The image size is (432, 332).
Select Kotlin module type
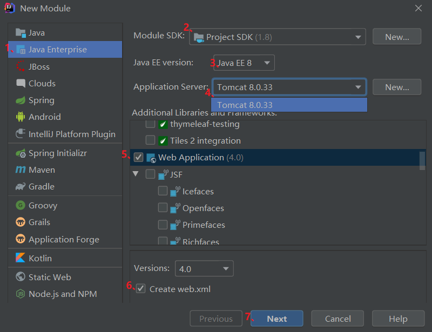point(65,258)
